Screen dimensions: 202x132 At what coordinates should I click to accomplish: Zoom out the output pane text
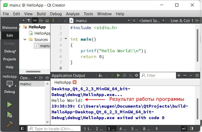185,75
